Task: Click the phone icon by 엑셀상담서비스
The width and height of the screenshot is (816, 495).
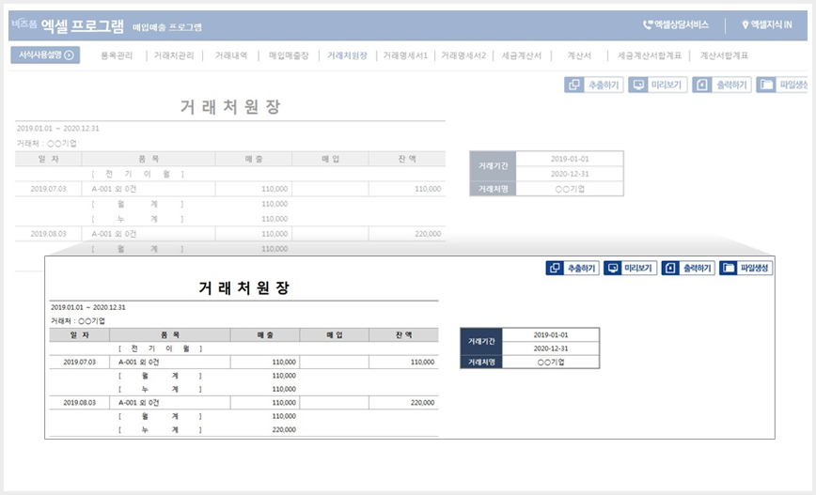Action: (648, 24)
